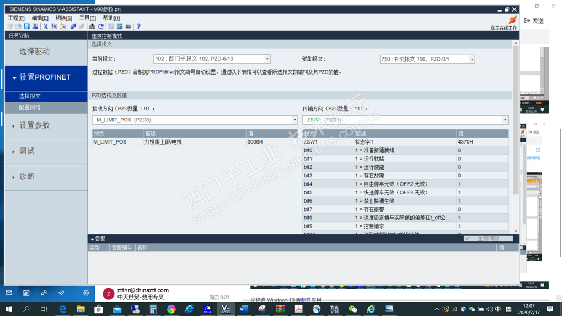Click the scroll-up arrow of main panel
The height and width of the screenshot is (317, 562).
point(516,43)
